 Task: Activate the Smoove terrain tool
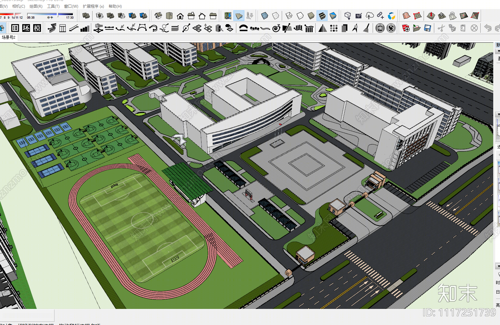click(431, 15)
